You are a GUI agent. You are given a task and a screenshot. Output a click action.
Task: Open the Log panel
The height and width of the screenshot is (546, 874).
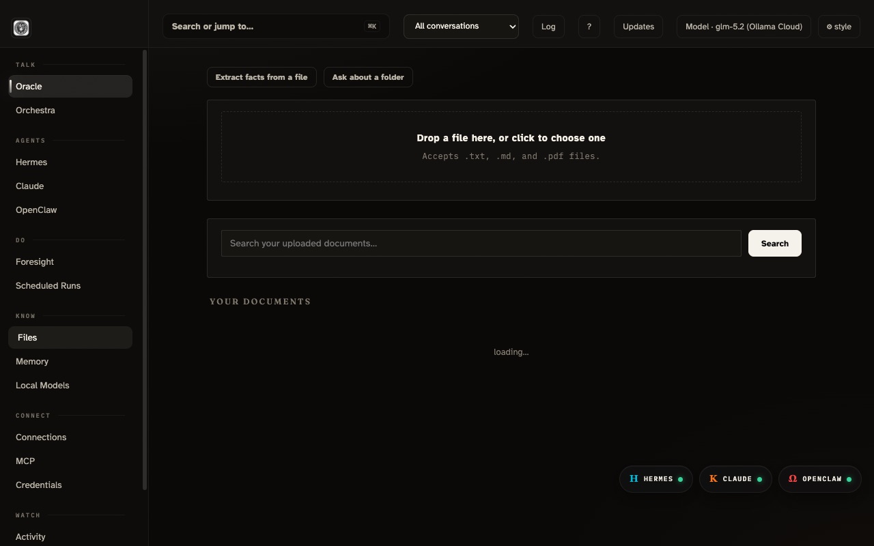548,27
